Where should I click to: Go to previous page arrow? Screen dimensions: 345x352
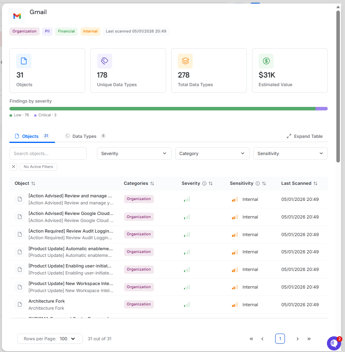click(263, 339)
